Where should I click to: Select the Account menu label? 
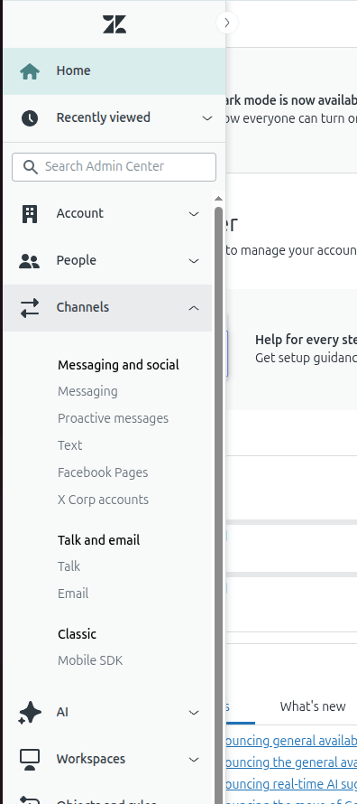tap(80, 213)
